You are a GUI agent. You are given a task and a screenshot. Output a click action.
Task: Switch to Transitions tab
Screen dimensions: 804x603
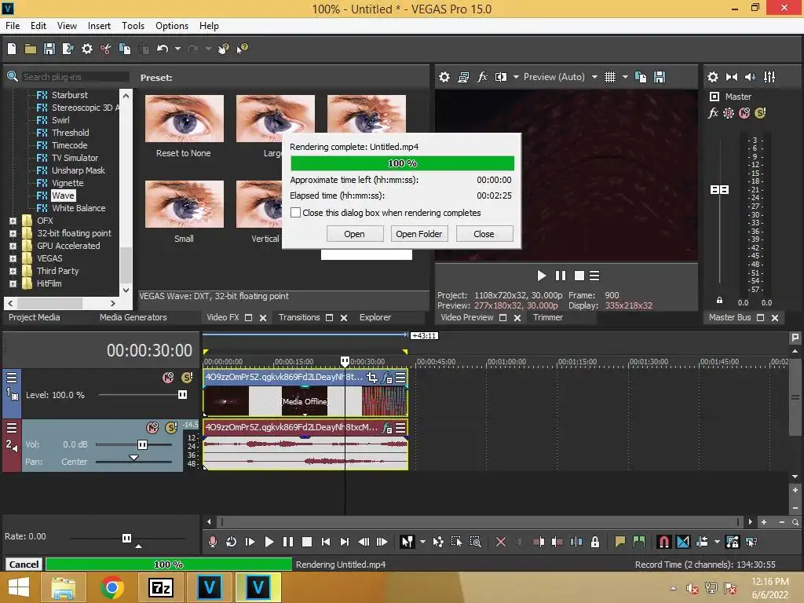pyautogui.click(x=299, y=317)
